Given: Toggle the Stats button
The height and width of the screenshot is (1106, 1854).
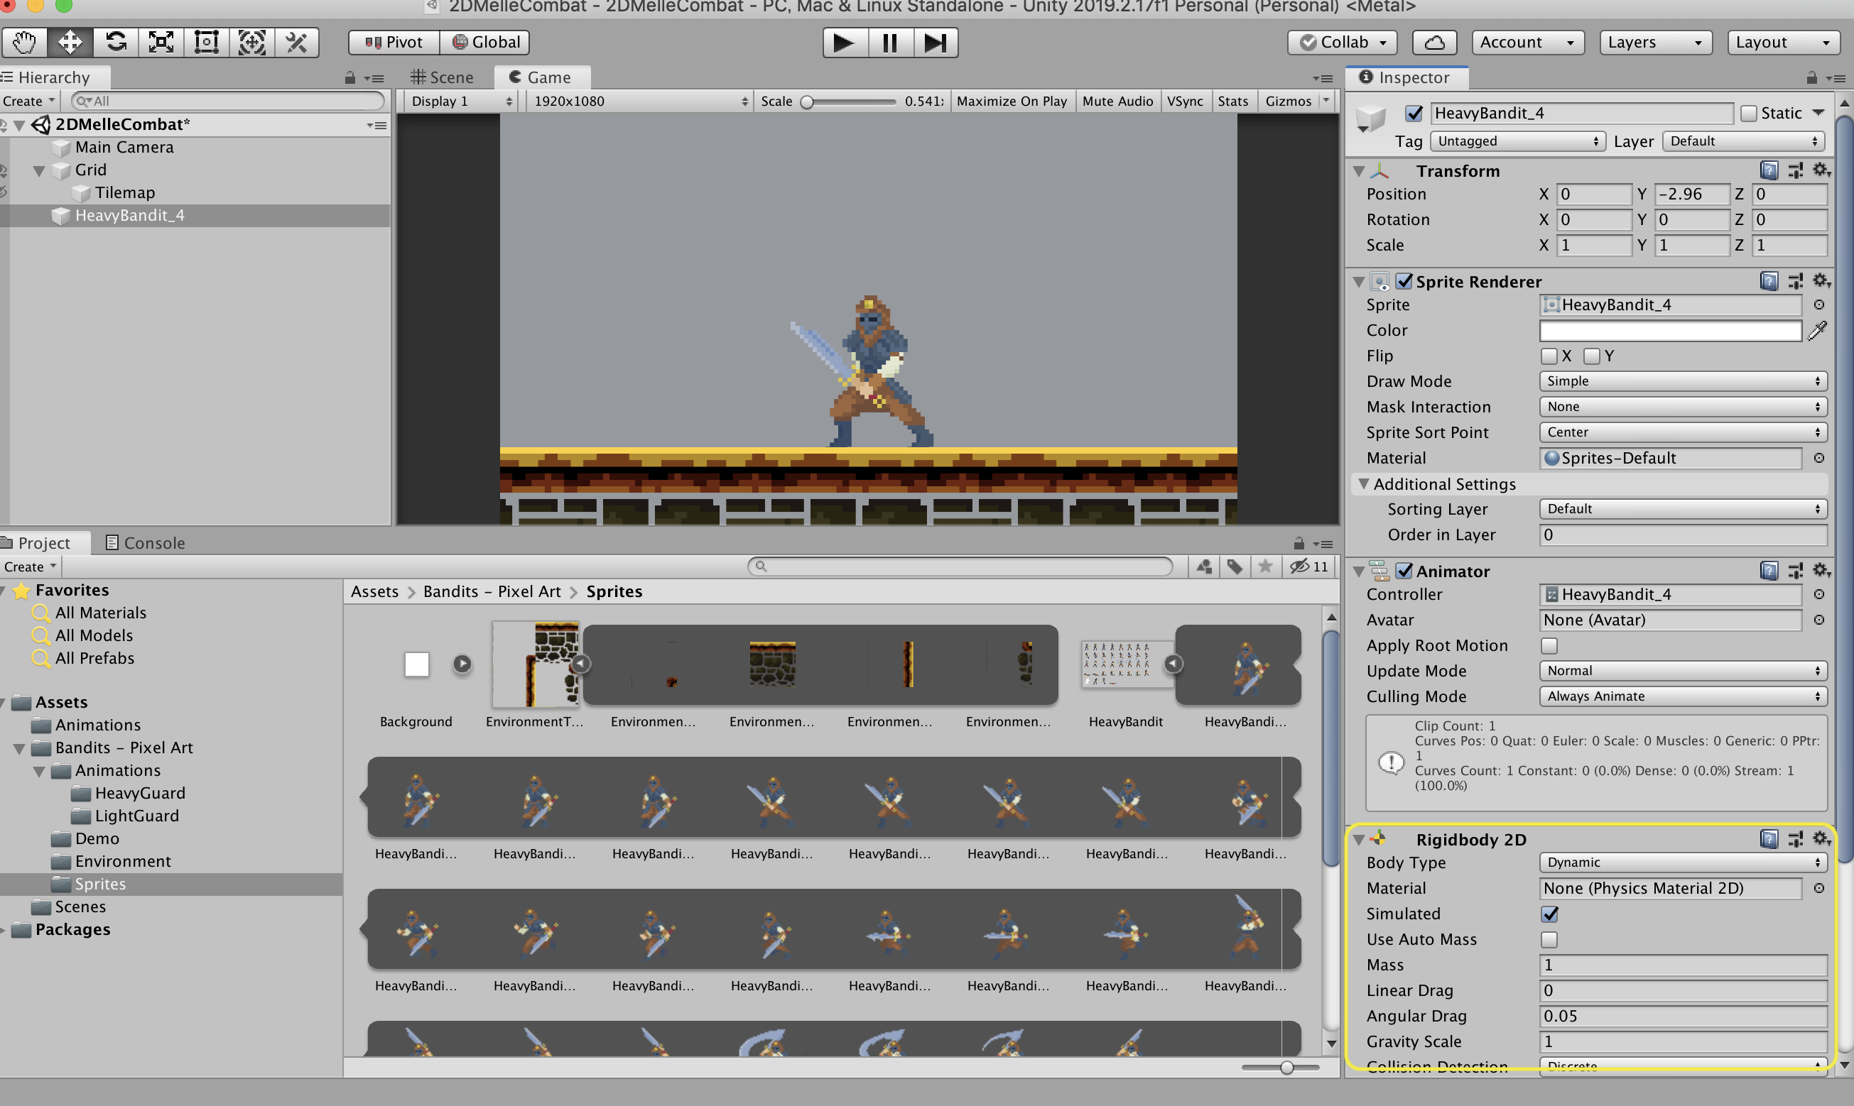Looking at the screenshot, I should pos(1232,102).
